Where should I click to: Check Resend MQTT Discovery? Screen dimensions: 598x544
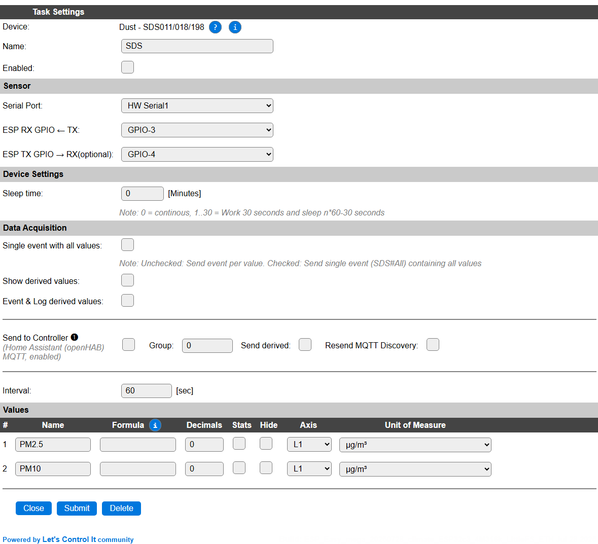coord(433,345)
